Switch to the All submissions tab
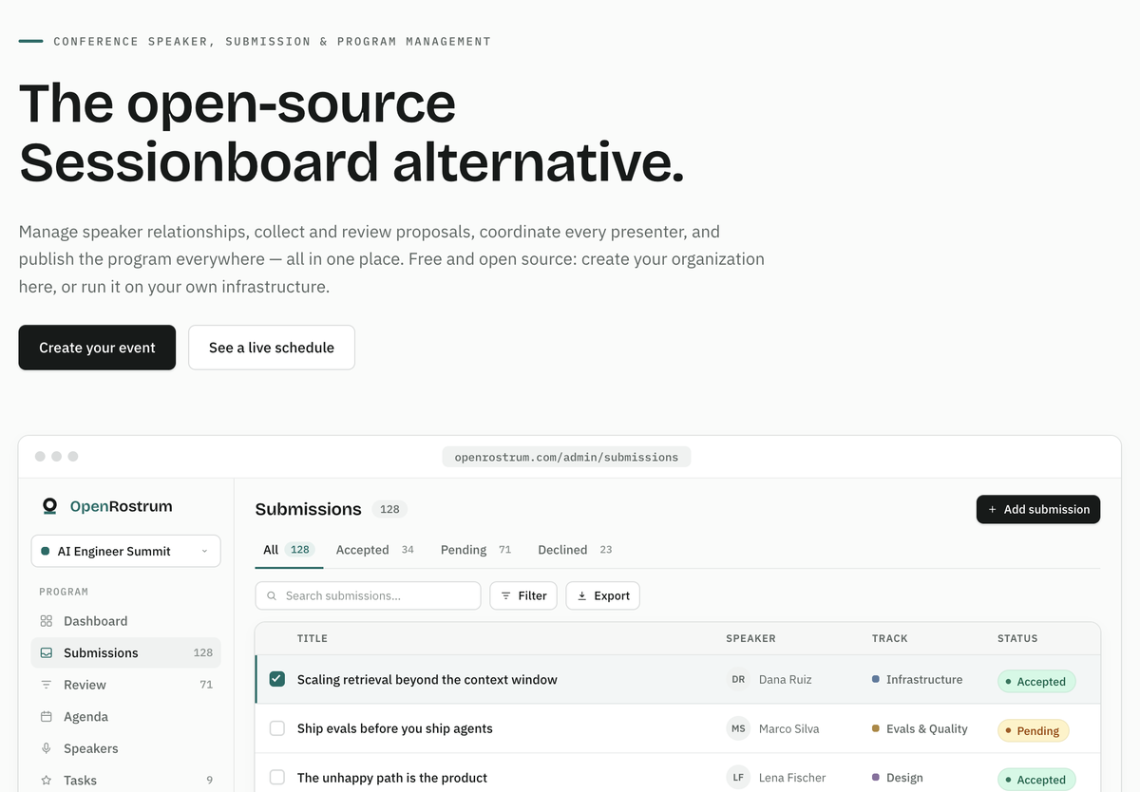Viewport: 1140px width, 792px height. [x=289, y=550]
